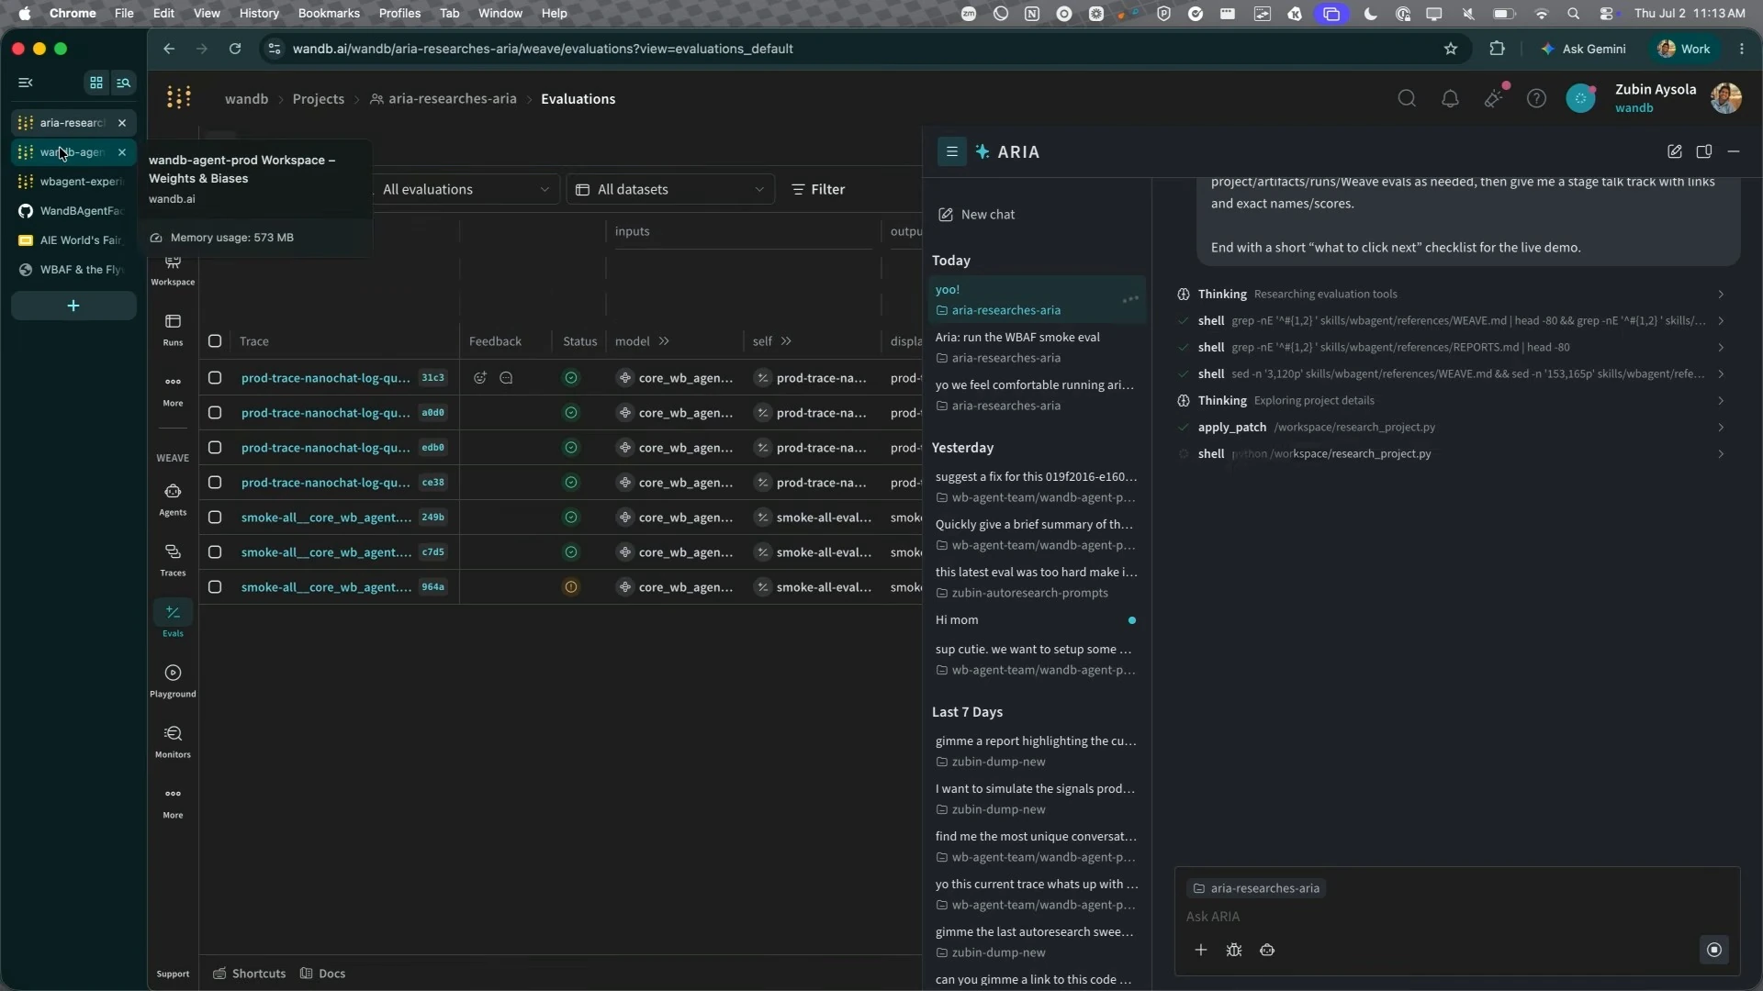This screenshot has height=991, width=1763.
Task: Check the prod-trace row tagged edb0
Action: 215,448
